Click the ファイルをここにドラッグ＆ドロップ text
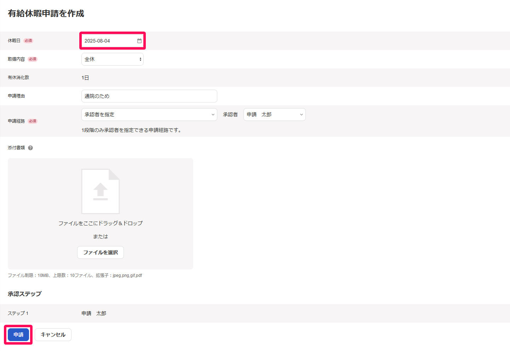Screen dimensions: 510x351 (x=101, y=223)
